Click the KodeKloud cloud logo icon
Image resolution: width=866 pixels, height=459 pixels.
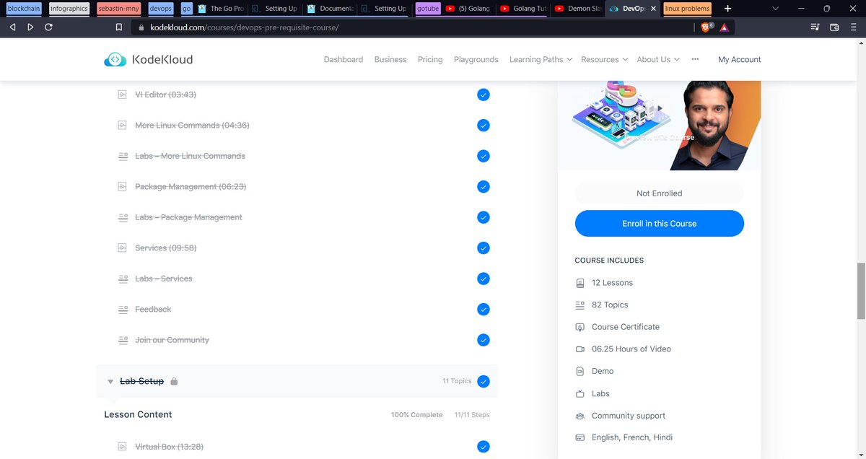115,60
